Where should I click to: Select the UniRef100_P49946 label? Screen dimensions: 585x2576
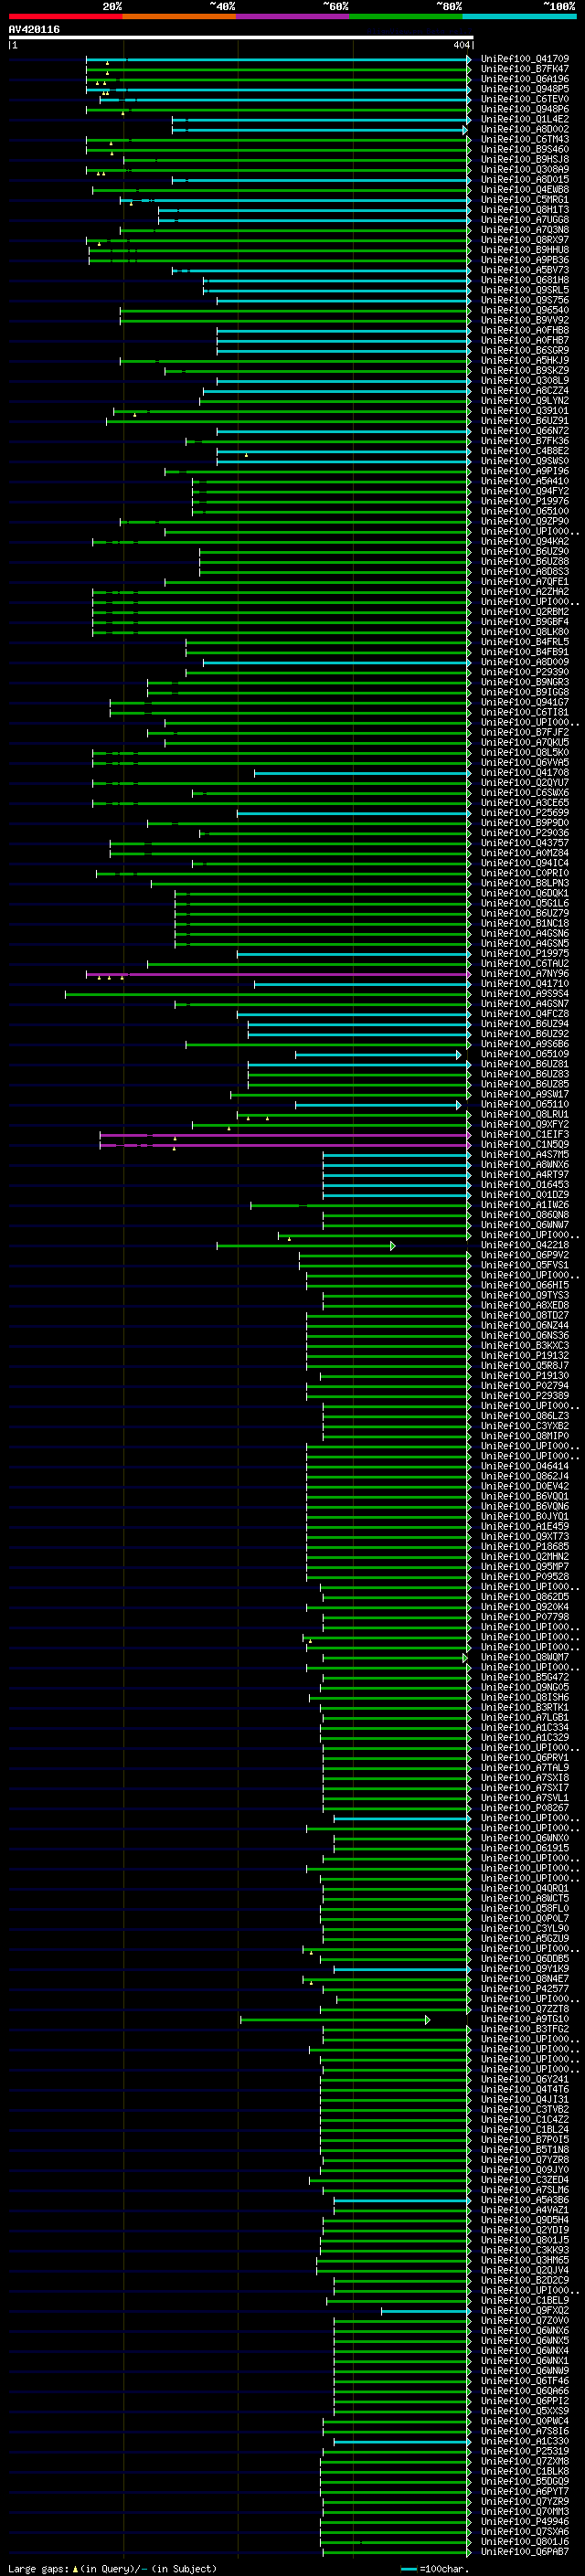[x=524, y=2521]
